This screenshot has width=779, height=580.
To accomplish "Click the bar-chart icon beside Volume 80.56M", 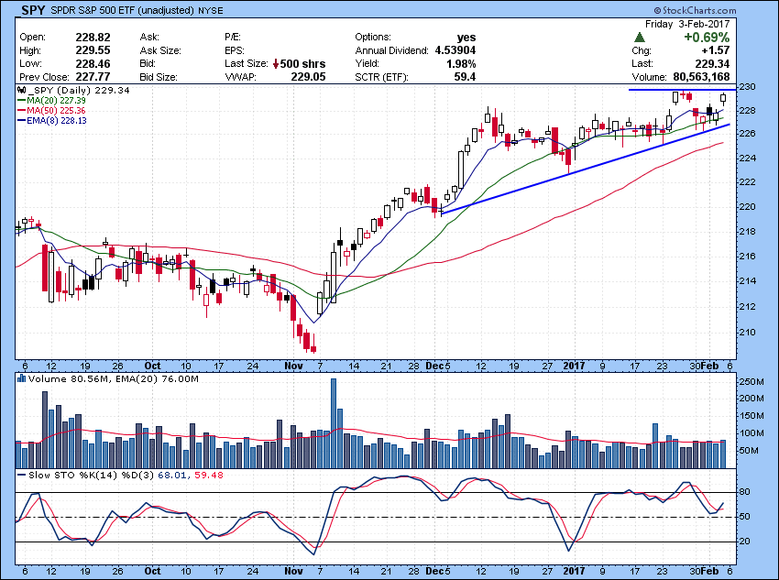I will [21, 379].
